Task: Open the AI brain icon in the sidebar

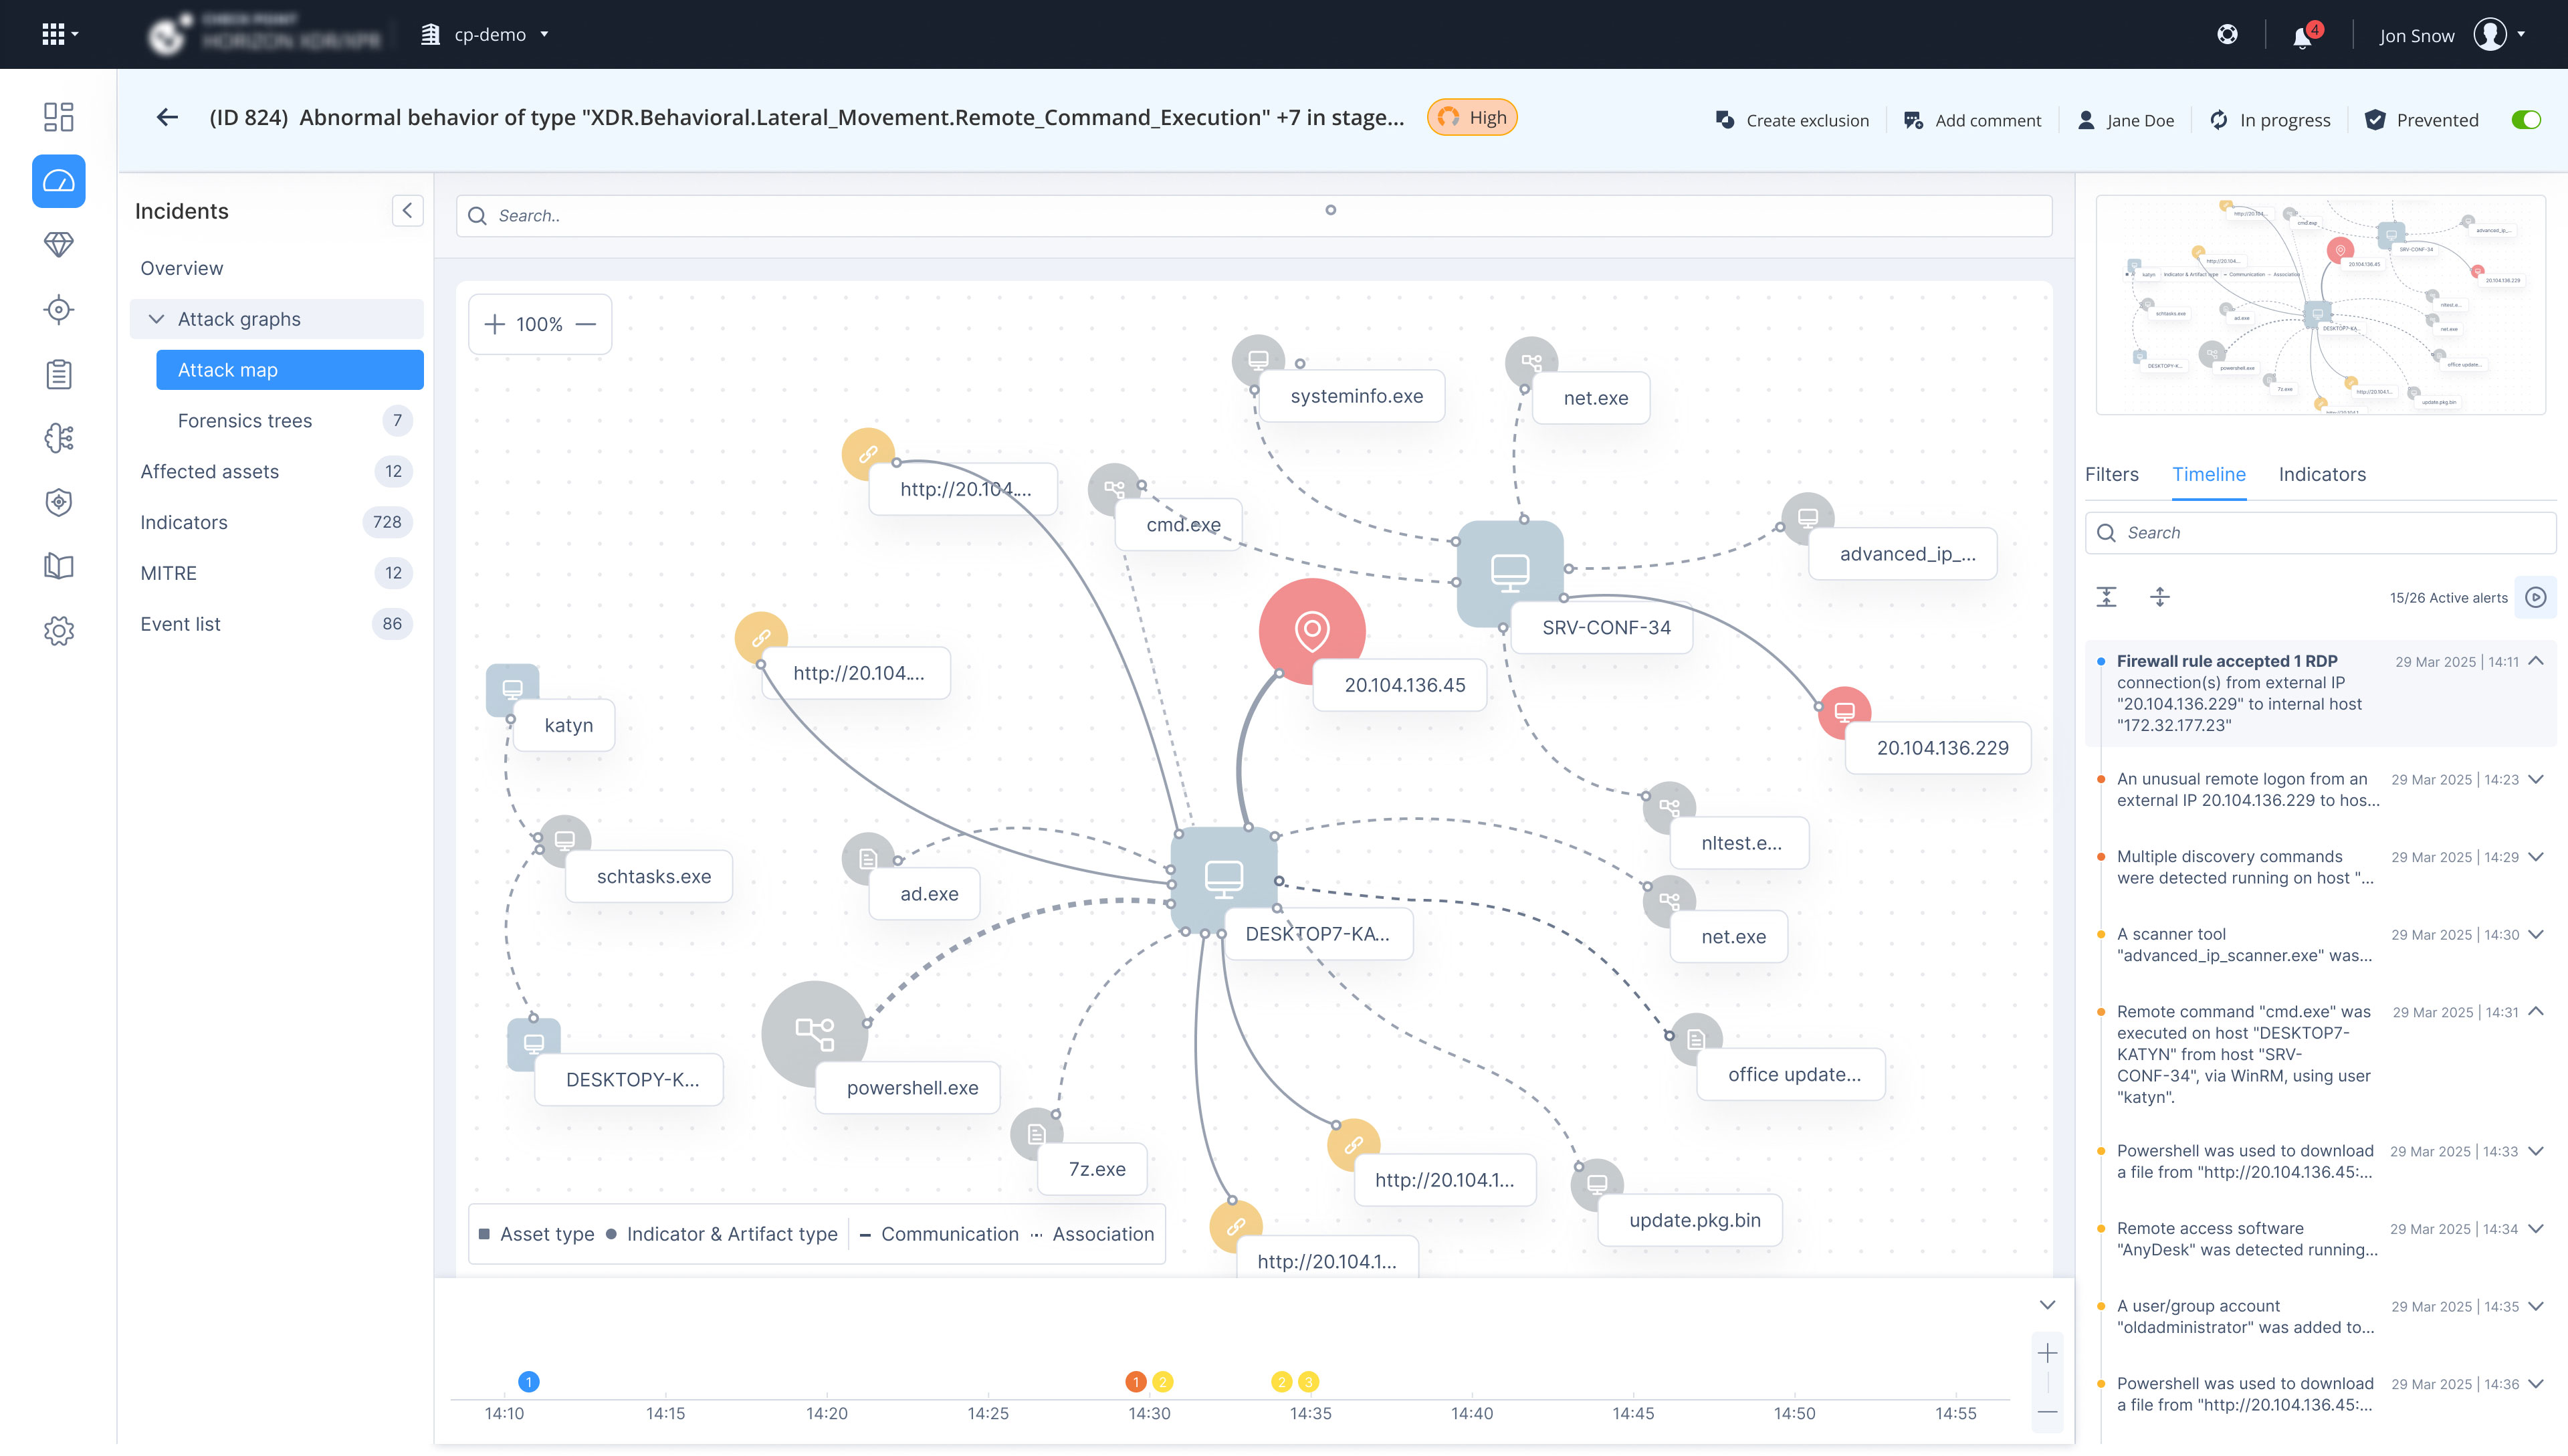Action: pyautogui.click(x=59, y=438)
